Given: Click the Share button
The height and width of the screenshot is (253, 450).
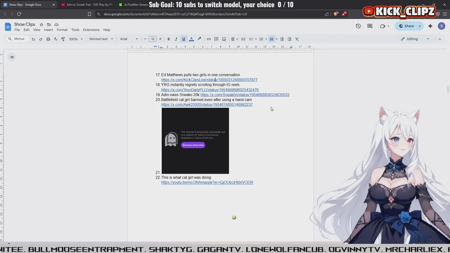Looking at the screenshot, I should 406,26.
